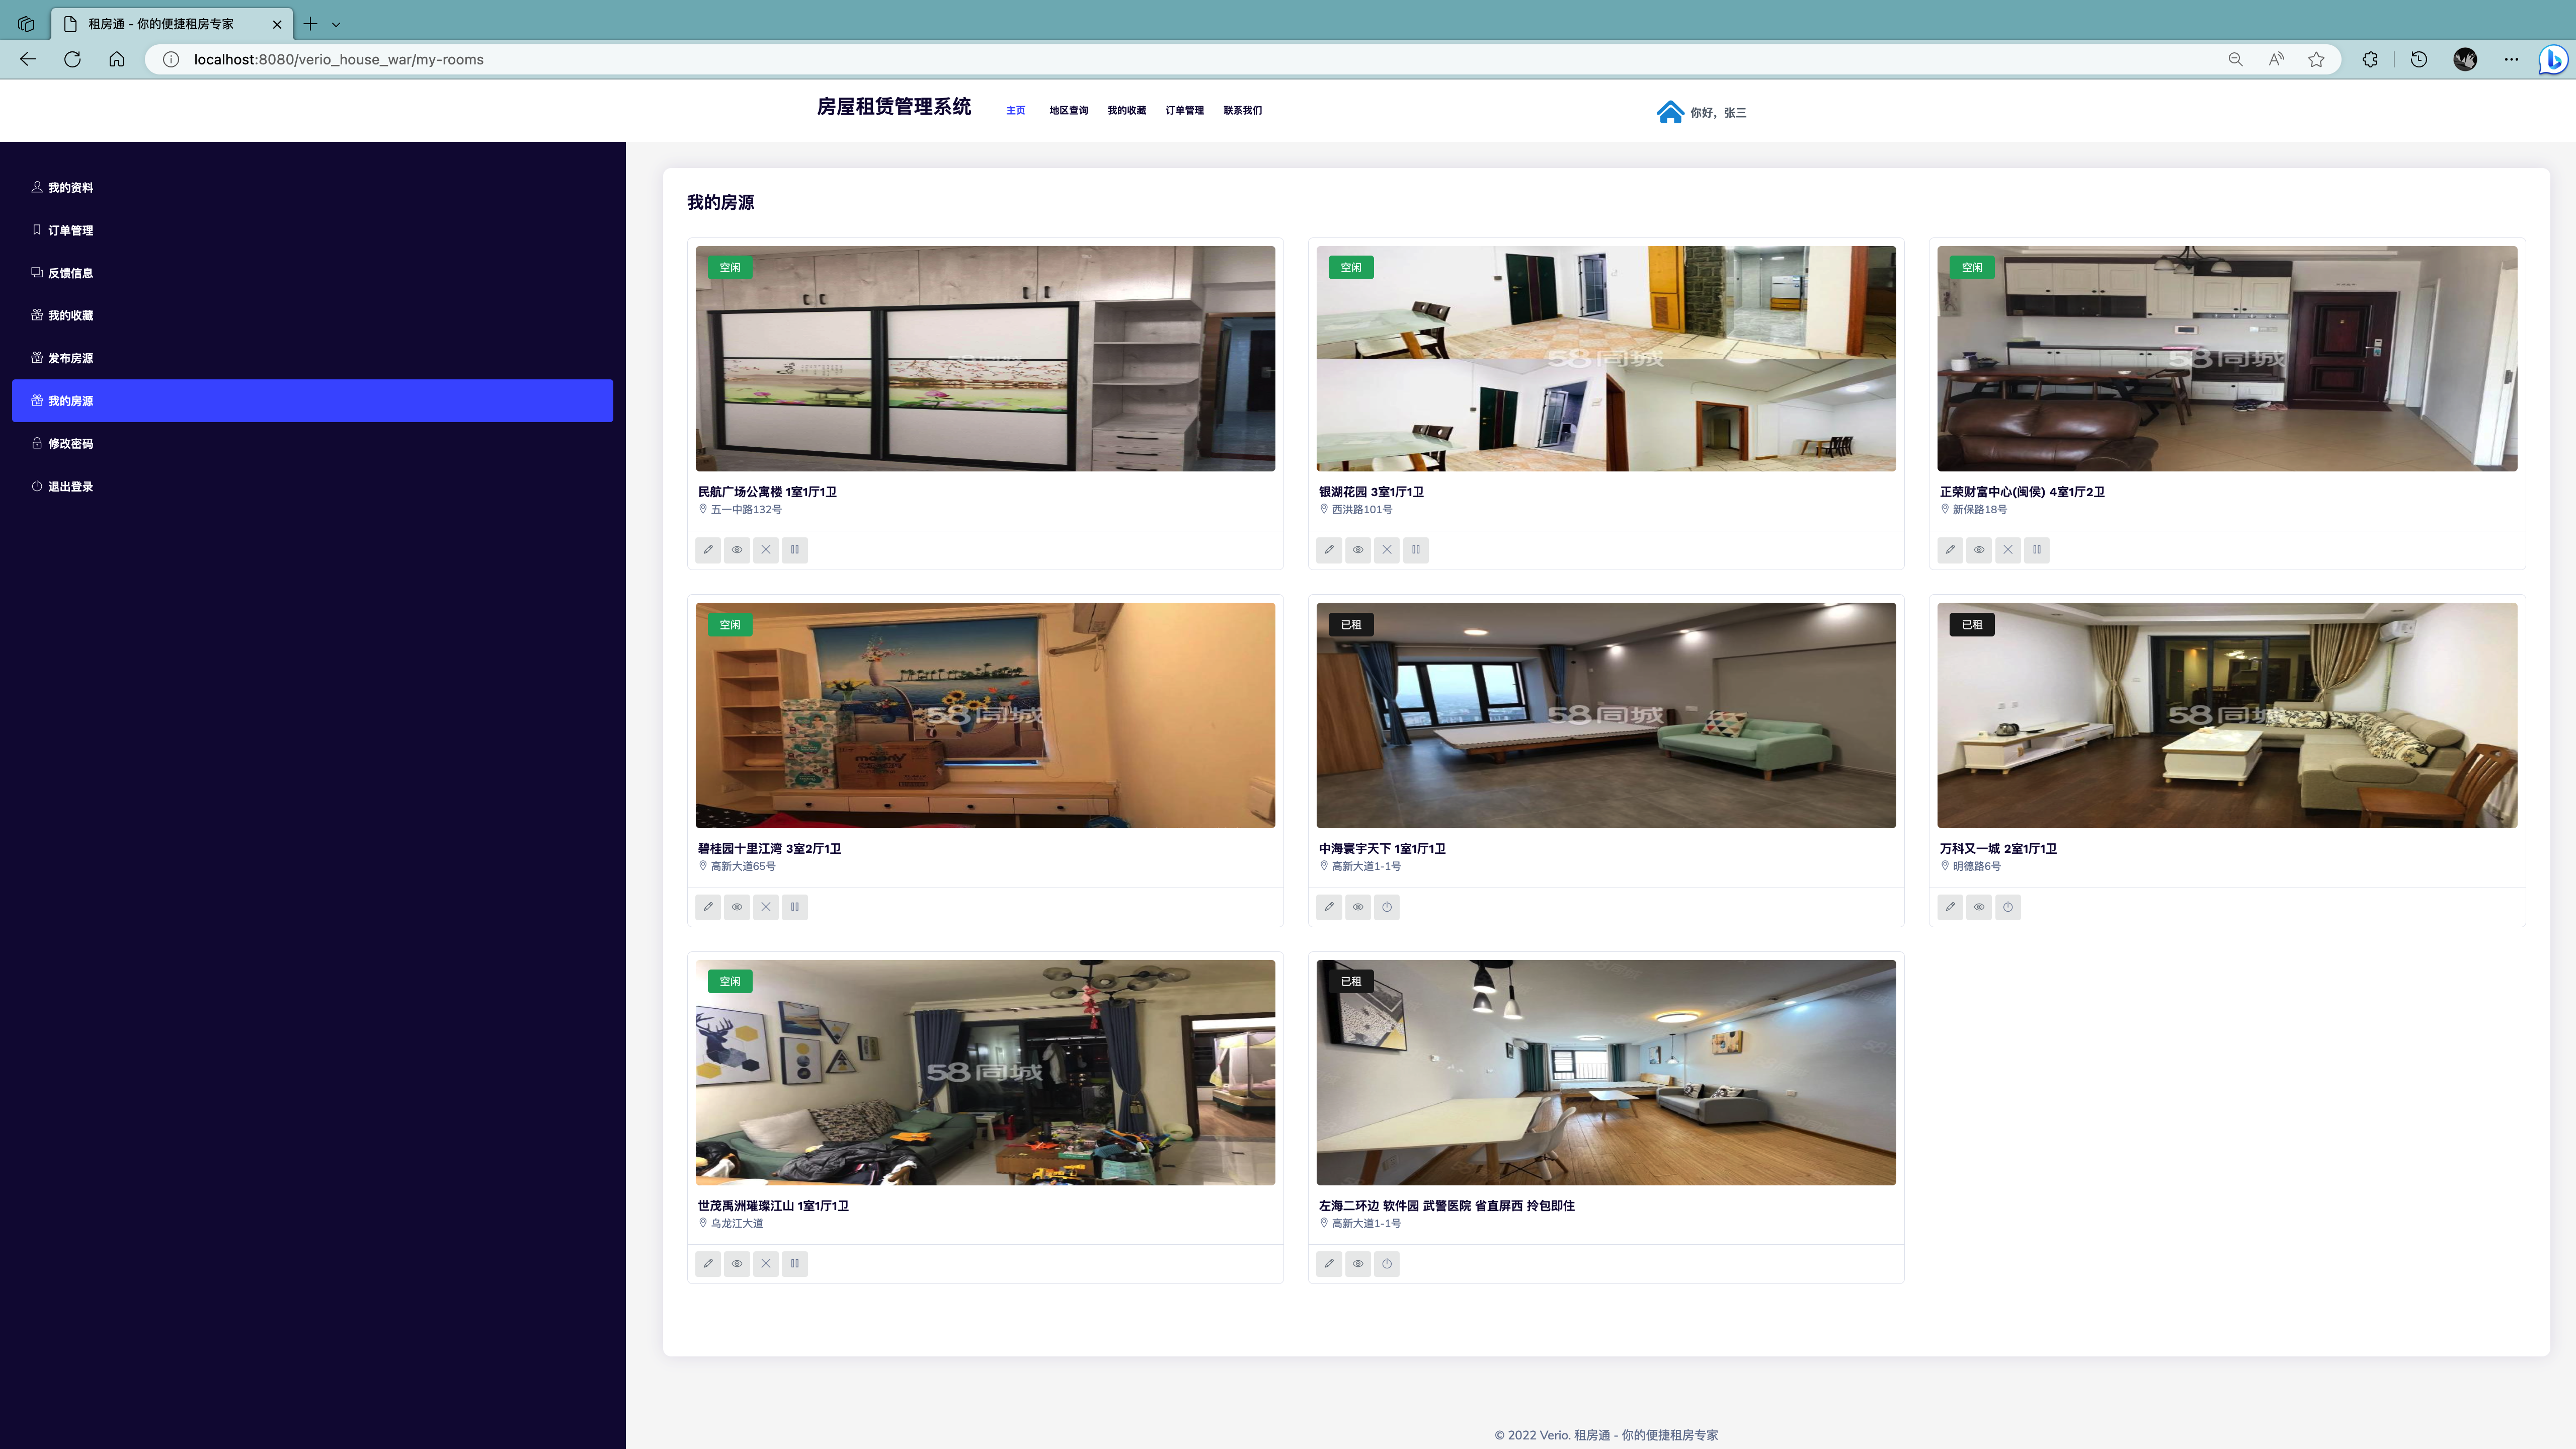Open the 银湖花园 3室1厅1卫 title link
Viewport: 2576px width, 1449px height.
pos(1370,491)
